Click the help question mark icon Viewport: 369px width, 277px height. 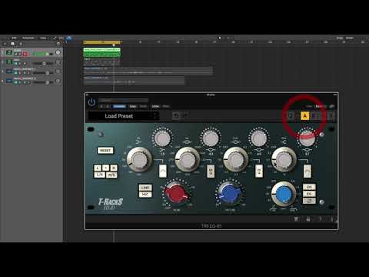(320, 219)
